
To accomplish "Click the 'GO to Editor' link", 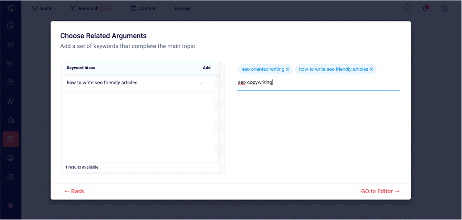I will (x=380, y=191).
